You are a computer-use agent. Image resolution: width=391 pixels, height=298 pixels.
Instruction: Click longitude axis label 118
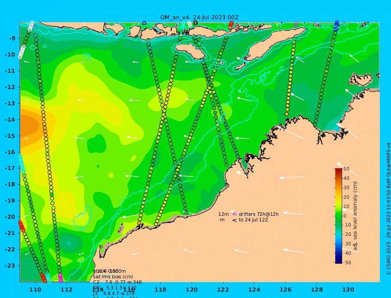point(160,289)
